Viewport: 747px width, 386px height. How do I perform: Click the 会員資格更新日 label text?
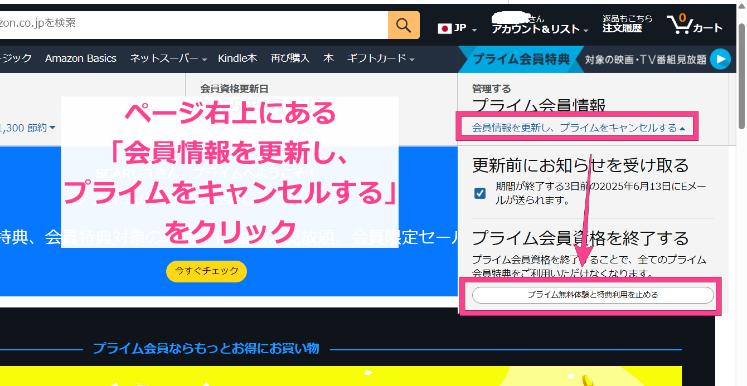click(x=235, y=88)
